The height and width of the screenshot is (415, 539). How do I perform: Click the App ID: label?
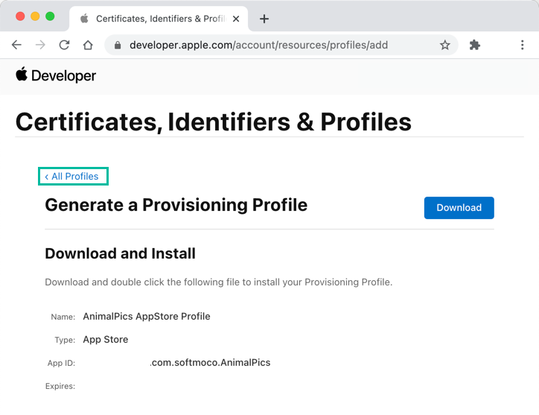(61, 363)
